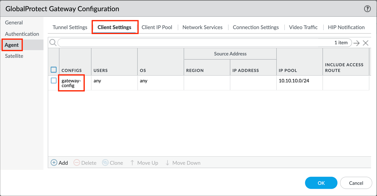377x196 pixels.
Task: Check the select-all header checkbox
Action: tap(54, 70)
